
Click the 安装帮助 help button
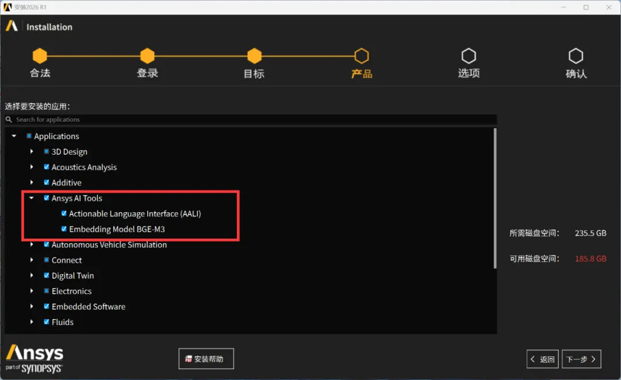coord(206,359)
